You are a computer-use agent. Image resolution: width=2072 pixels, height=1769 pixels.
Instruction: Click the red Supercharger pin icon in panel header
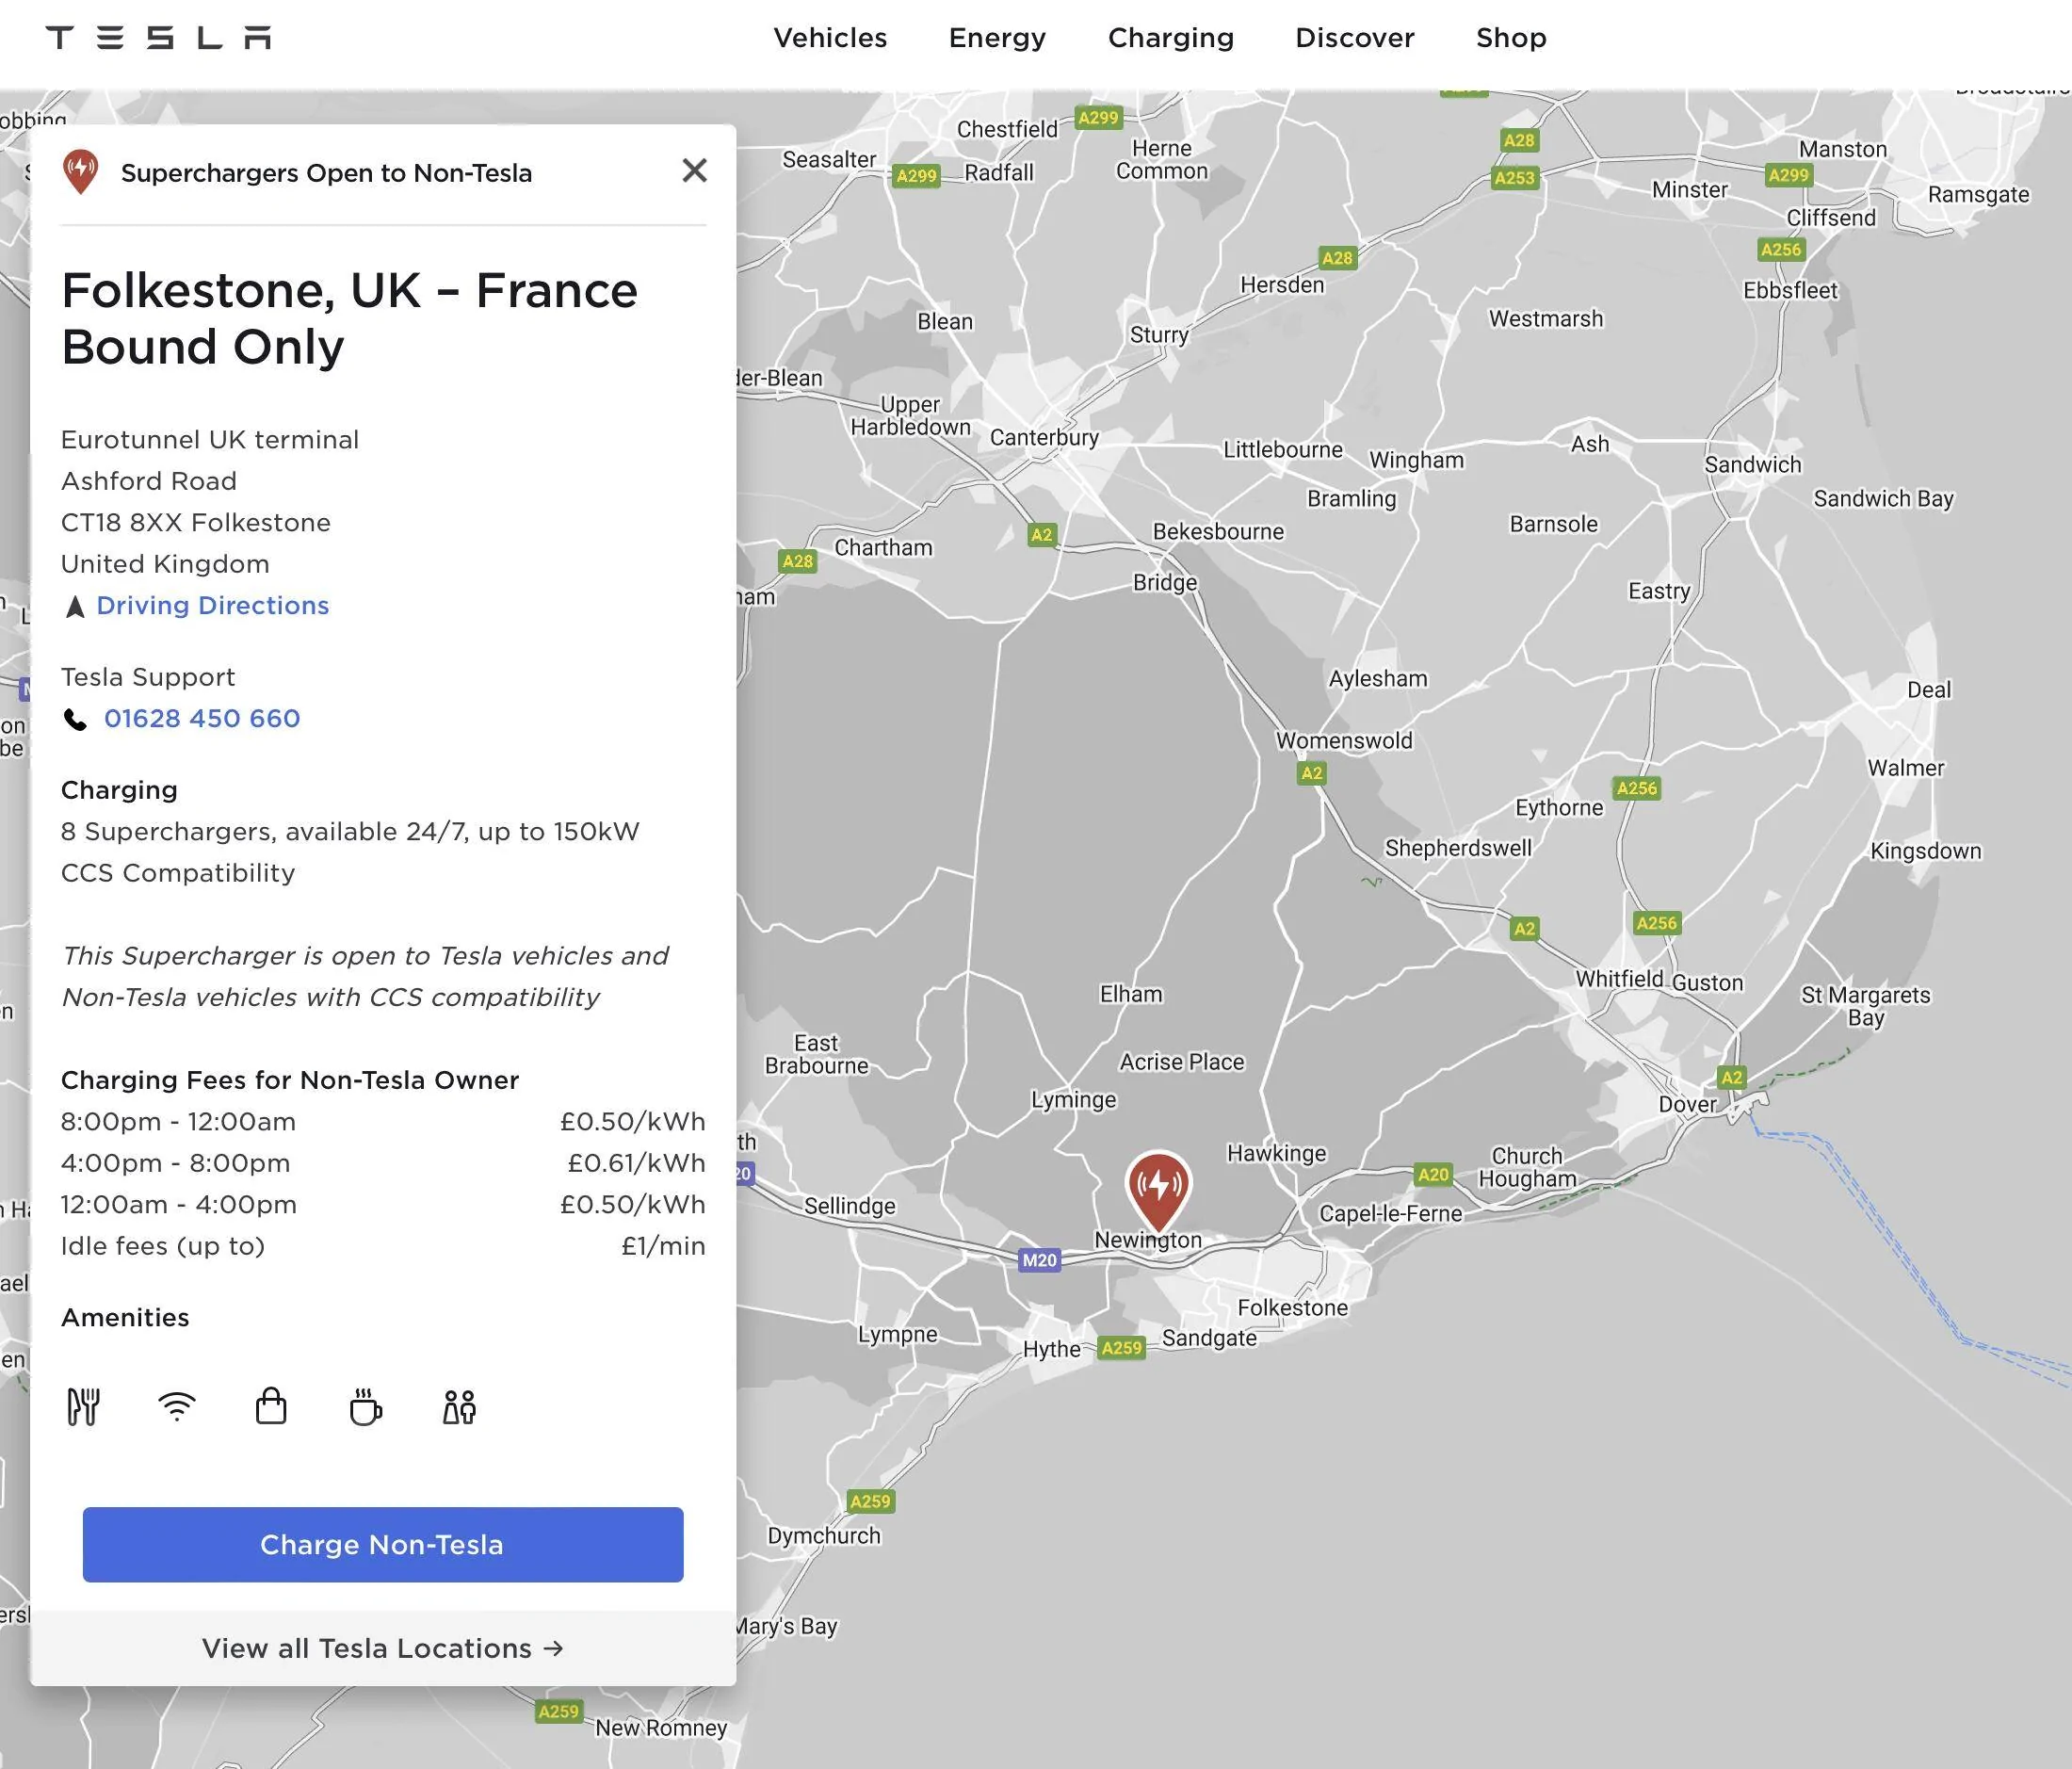81,171
